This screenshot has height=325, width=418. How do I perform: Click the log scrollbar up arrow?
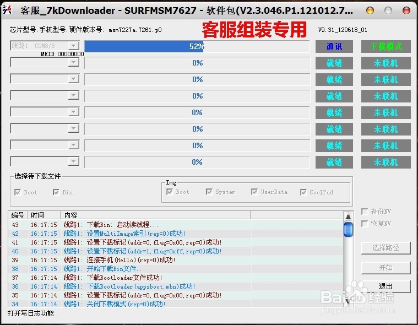pos(348,216)
